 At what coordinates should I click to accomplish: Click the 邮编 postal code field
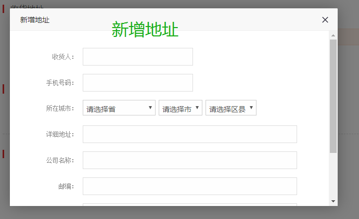pyautogui.click(x=190, y=186)
